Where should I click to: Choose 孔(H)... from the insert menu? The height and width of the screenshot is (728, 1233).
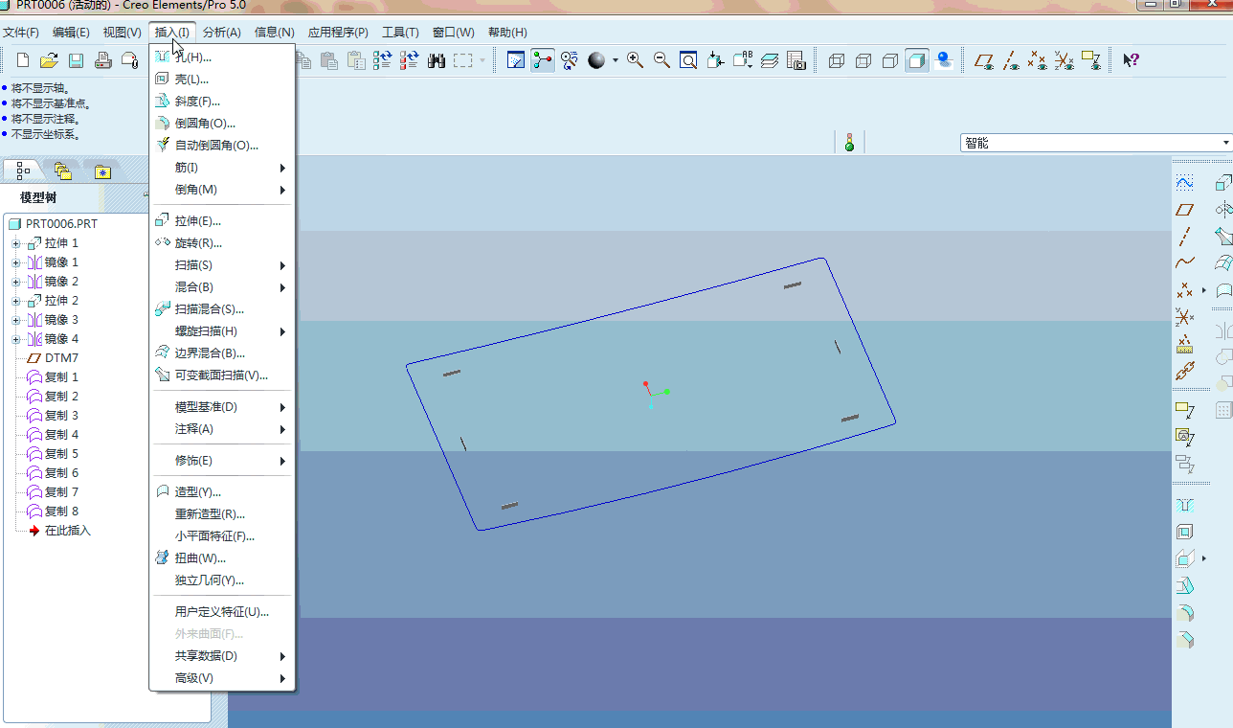tap(222, 57)
